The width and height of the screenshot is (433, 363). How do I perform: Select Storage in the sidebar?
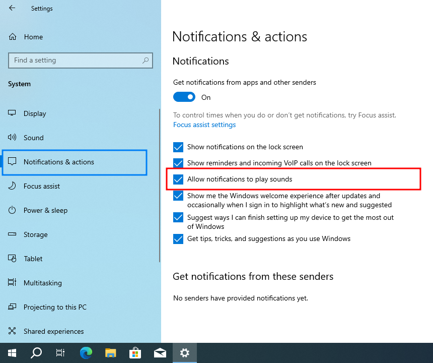coord(35,235)
